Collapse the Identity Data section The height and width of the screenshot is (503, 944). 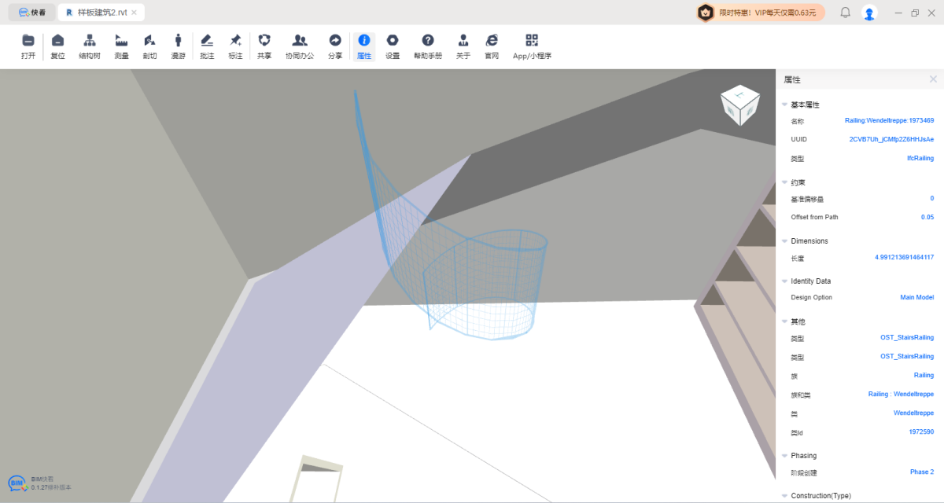(784, 281)
